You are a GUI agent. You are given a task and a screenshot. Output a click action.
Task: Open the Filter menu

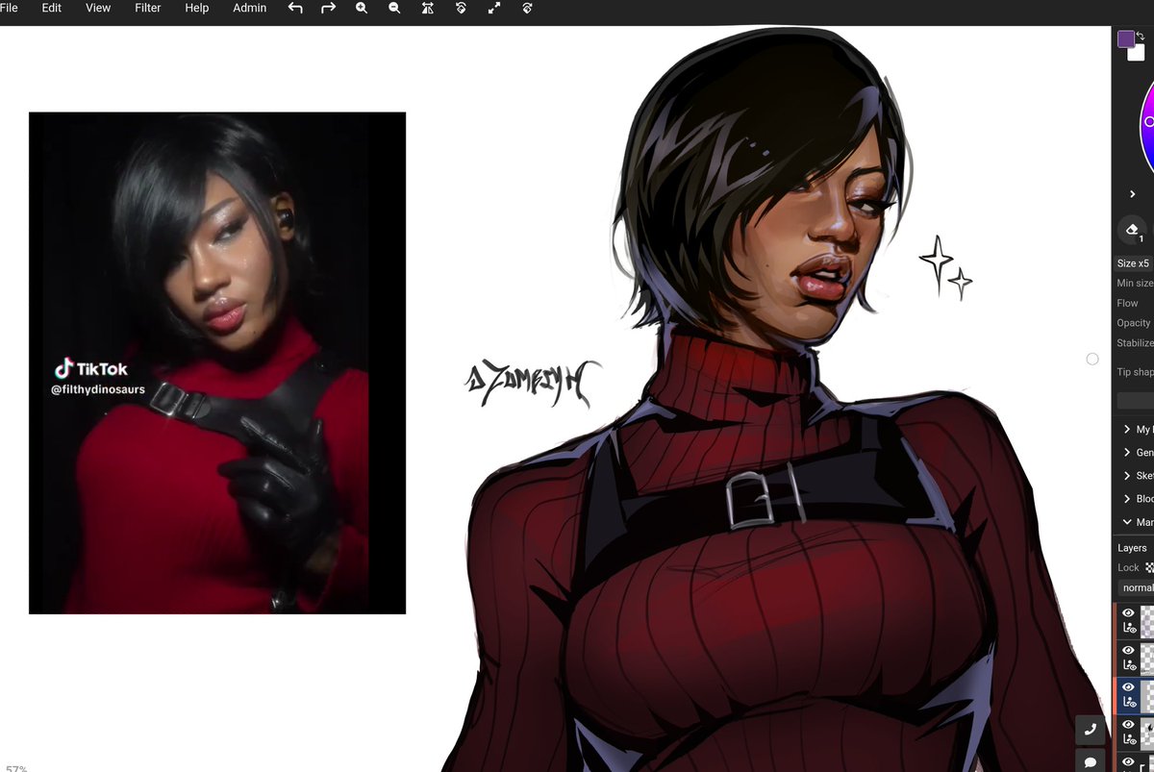[148, 8]
